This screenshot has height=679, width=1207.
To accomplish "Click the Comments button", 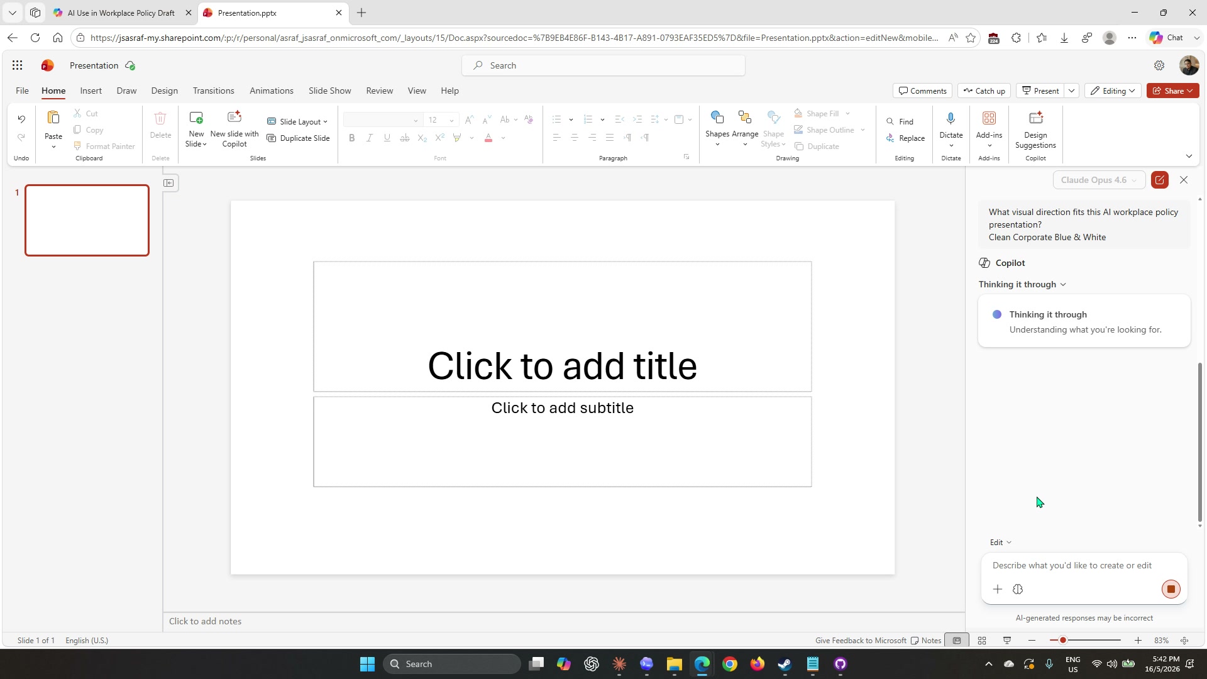I will pyautogui.click(x=922, y=91).
